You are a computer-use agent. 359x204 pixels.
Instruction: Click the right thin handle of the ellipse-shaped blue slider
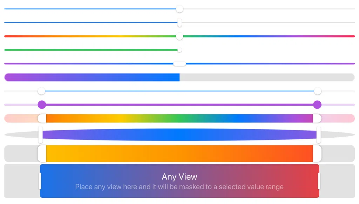pyautogui.click(x=318, y=134)
